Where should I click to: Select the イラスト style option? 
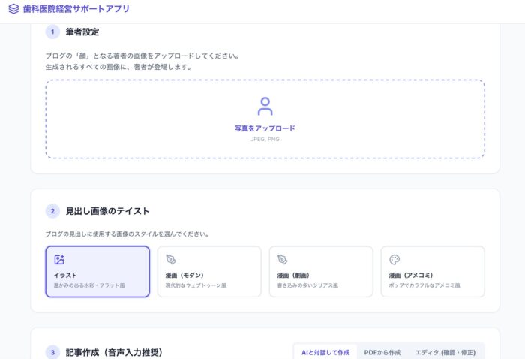click(97, 272)
